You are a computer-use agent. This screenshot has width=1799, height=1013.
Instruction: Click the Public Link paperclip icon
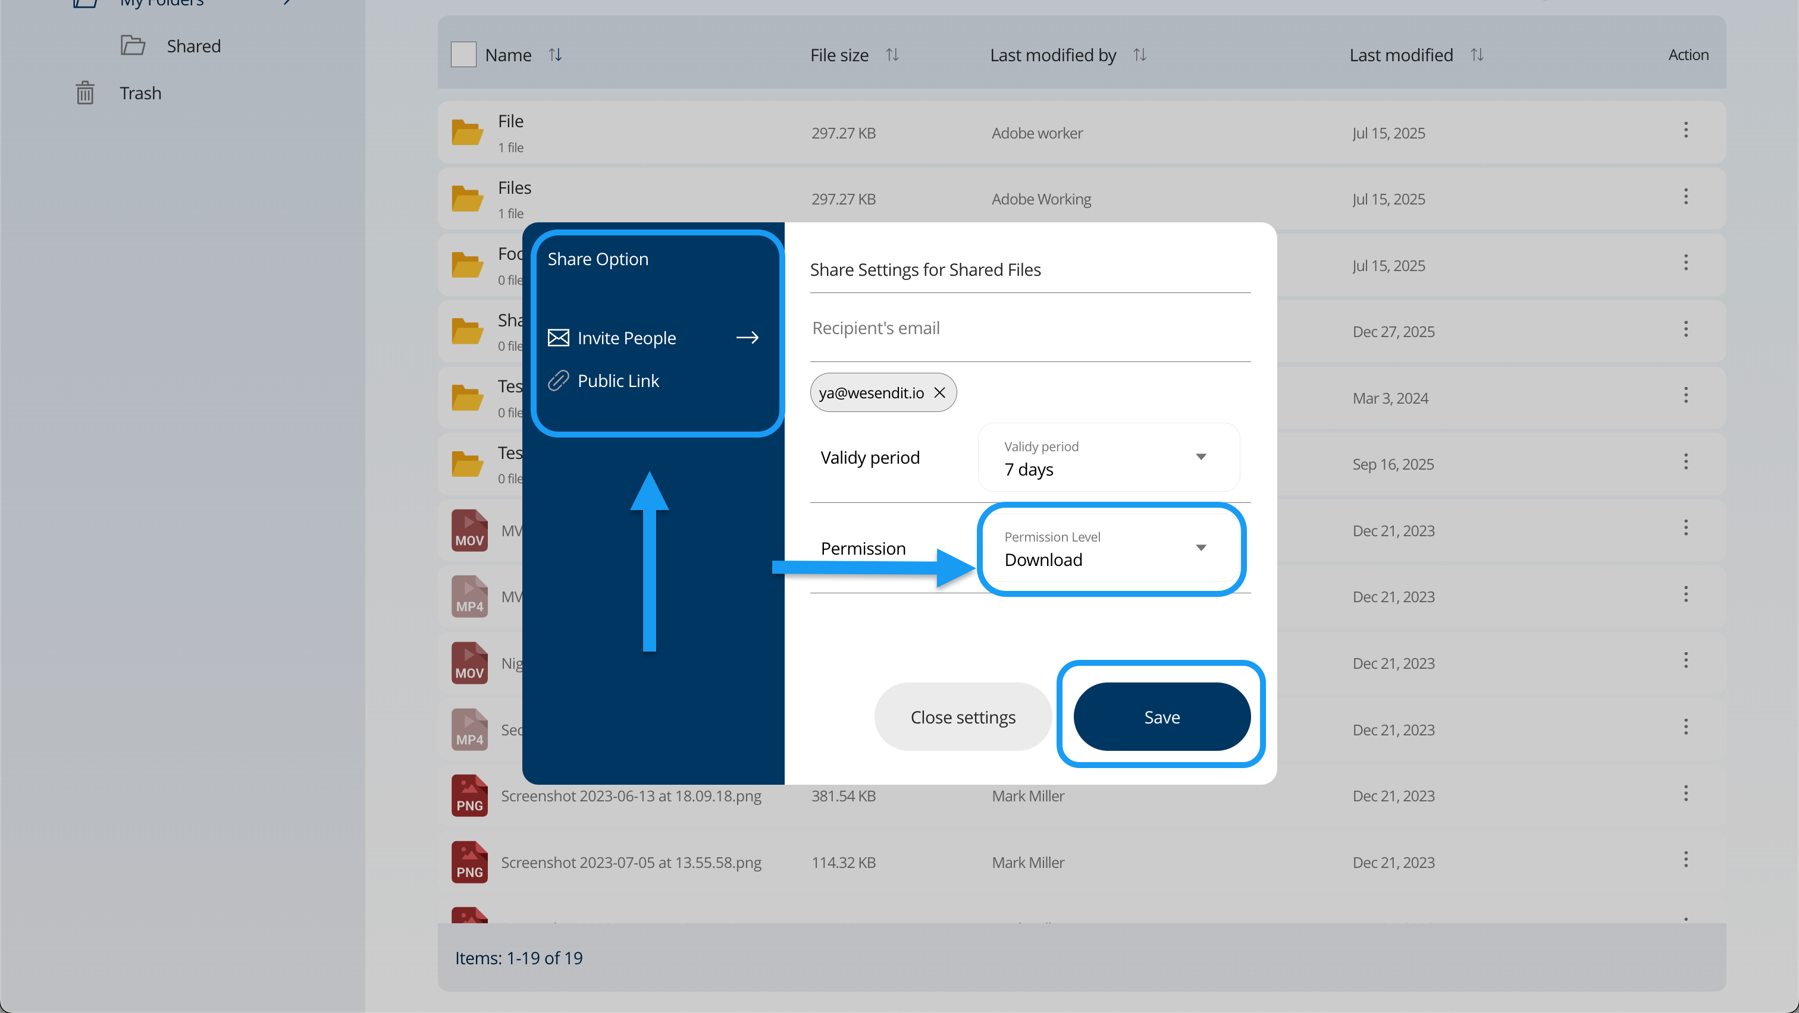tap(558, 380)
